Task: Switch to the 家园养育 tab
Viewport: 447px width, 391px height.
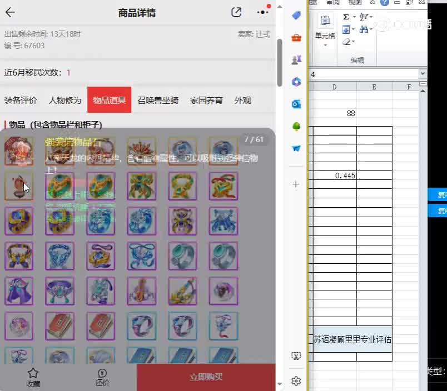Action: (206, 100)
